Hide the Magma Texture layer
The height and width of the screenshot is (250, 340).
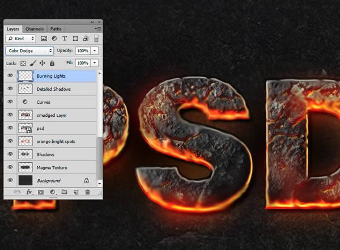pos(10,167)
